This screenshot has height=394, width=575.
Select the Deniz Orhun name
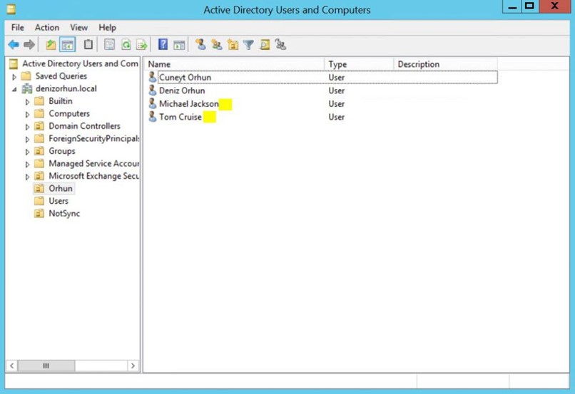182,90
